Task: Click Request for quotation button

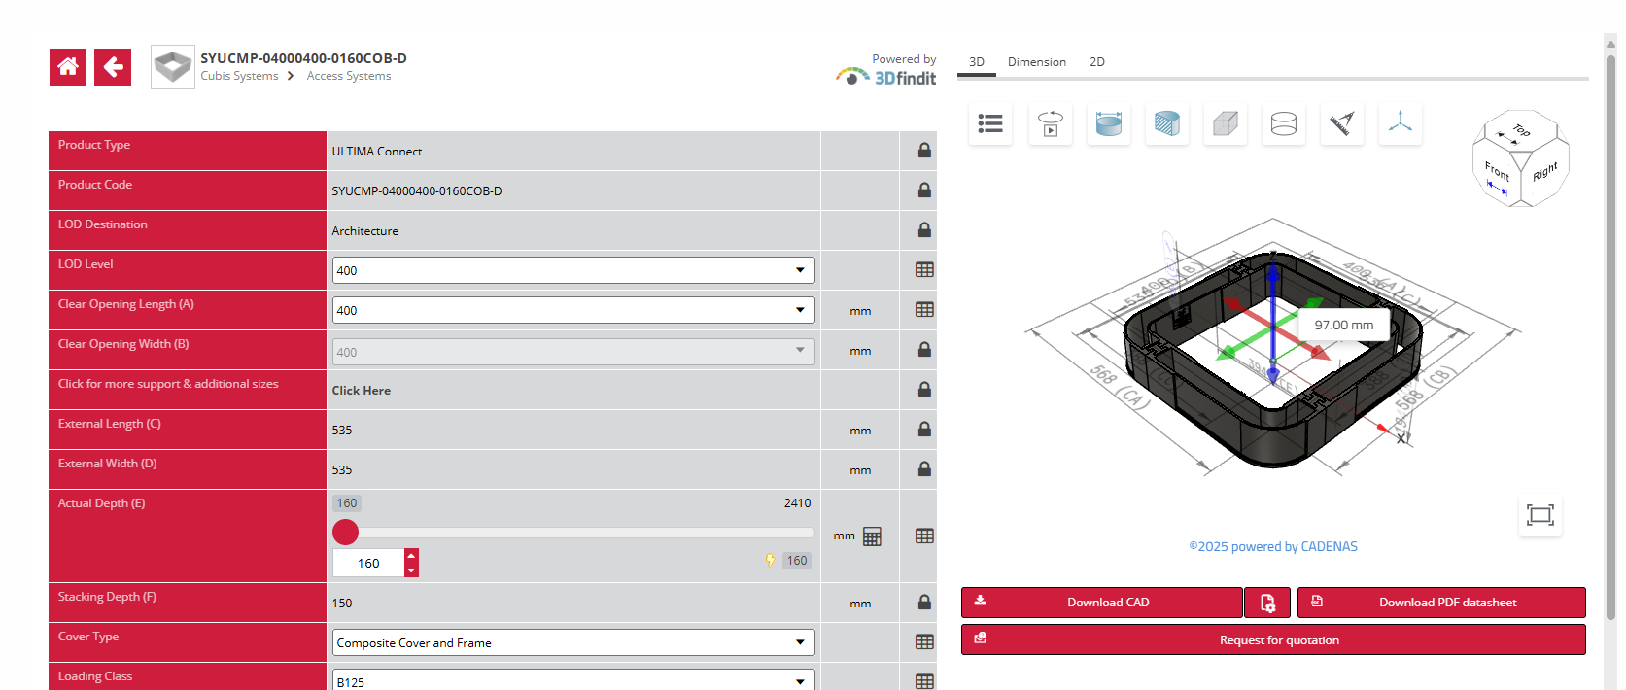Action: tap(1273, 640)
